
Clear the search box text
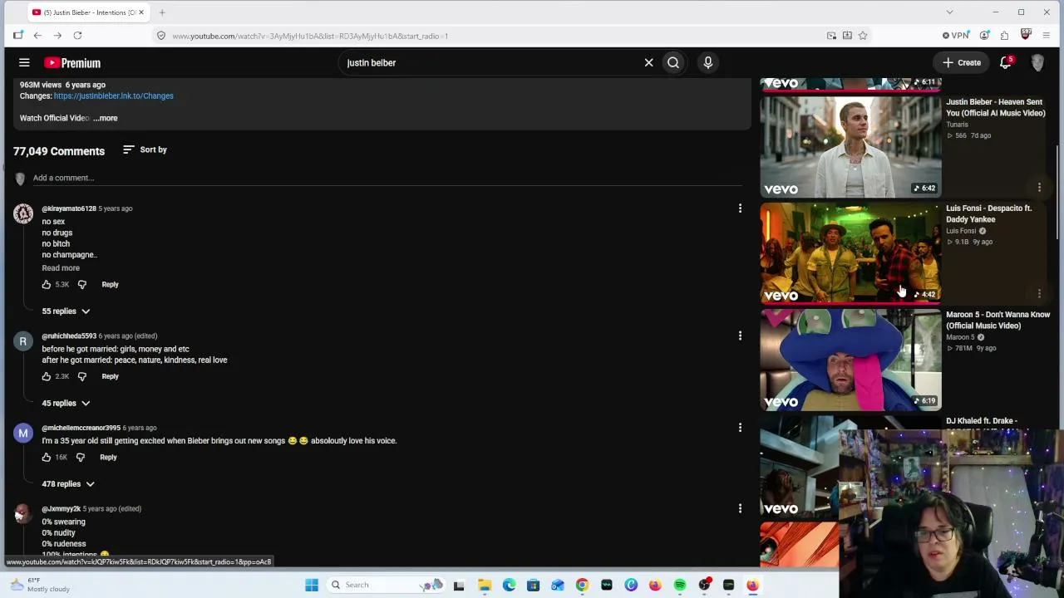click(648, 62)
